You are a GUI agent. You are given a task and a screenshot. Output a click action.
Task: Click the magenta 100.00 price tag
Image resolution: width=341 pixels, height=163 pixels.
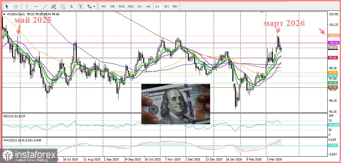[x=334, y=43]
